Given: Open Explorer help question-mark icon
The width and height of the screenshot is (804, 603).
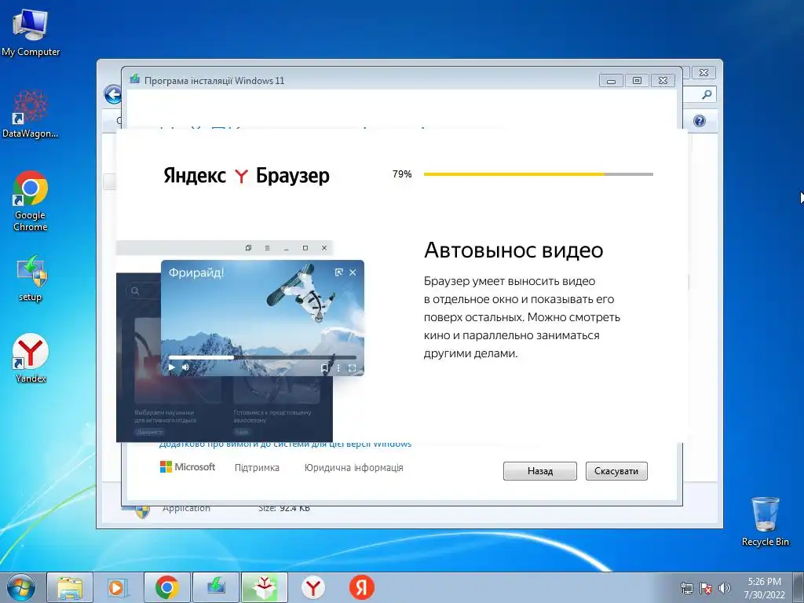Looking at the screenshot, I should pyautogui.click(x=700, y=121).
